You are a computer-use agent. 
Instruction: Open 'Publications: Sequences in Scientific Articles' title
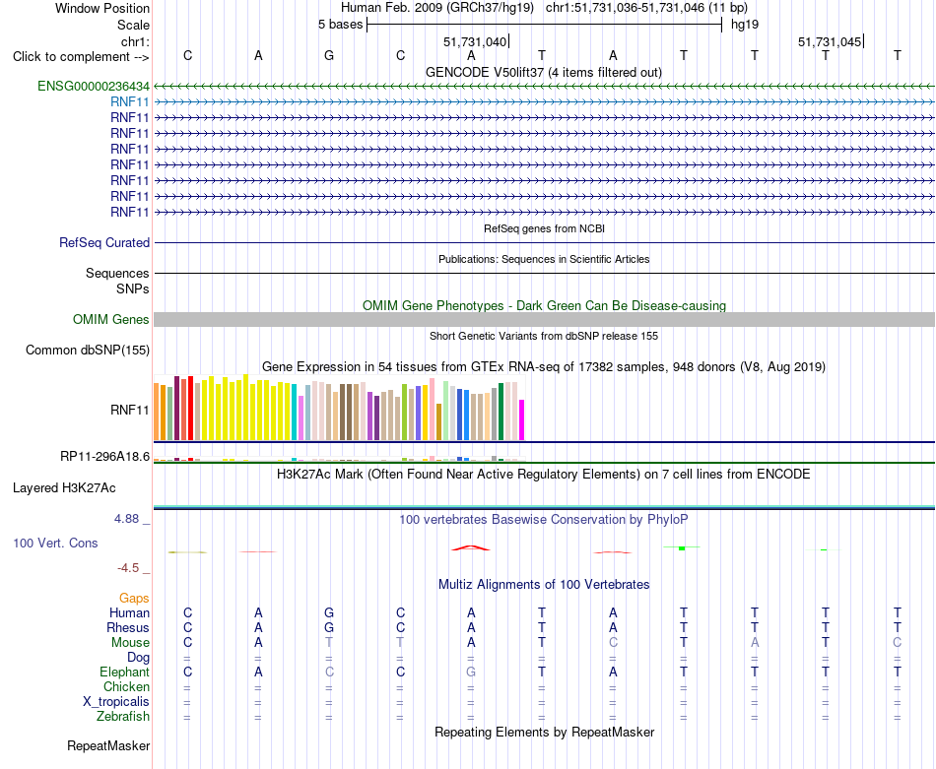point(544,259)
